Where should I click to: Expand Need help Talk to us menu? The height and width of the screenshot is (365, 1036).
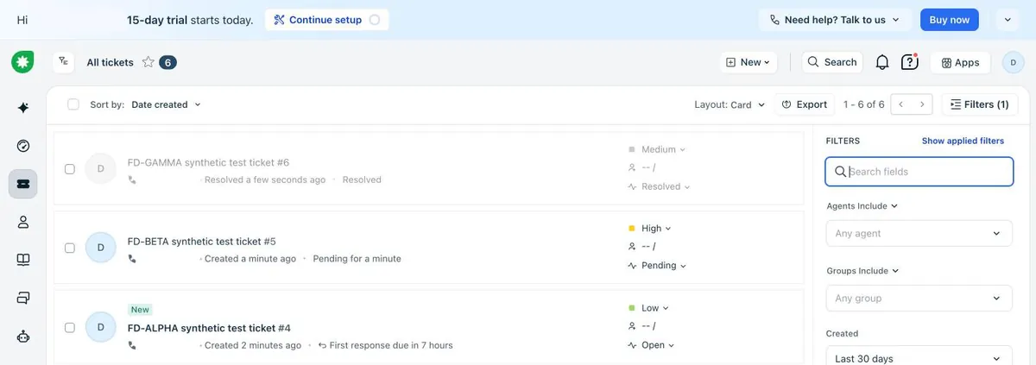835,20
